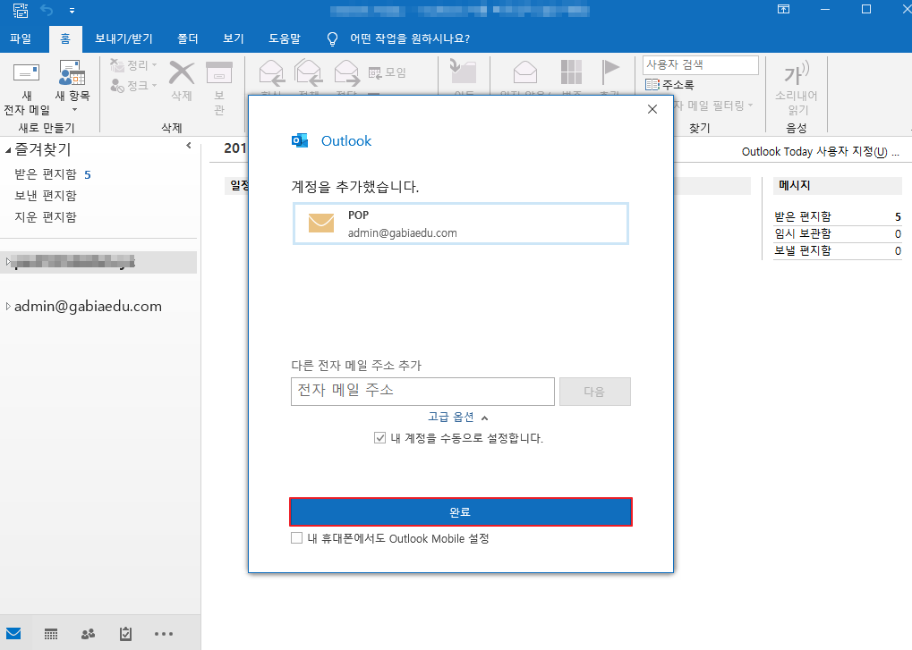Open People contacts icon in bottom bar

tap(88, 634)
